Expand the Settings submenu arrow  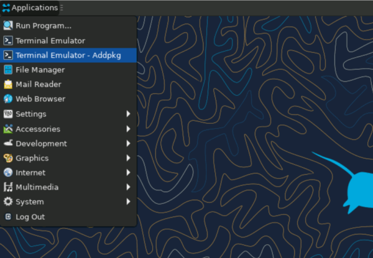129,114
